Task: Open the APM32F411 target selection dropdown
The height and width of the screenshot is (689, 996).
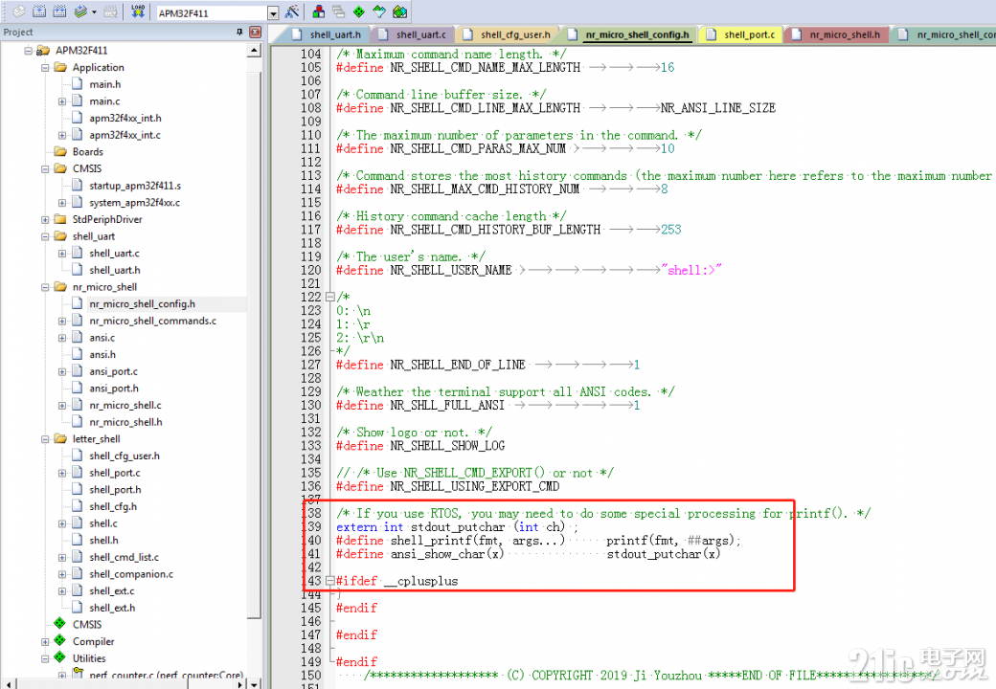Action: coord(273,13)
